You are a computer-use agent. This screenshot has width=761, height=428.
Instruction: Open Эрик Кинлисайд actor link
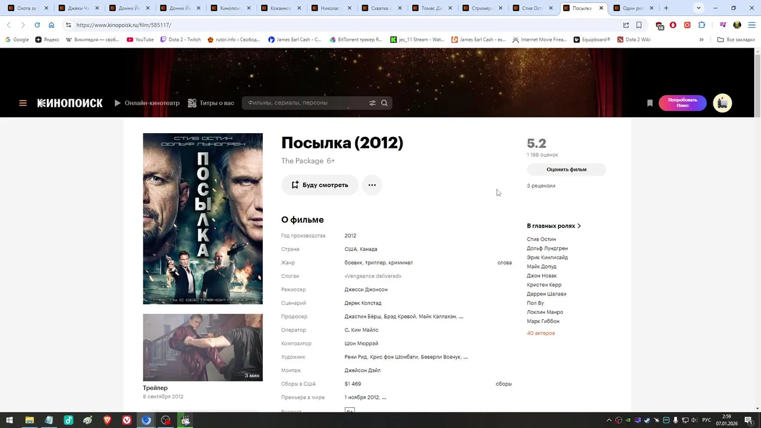click(547, 257)
